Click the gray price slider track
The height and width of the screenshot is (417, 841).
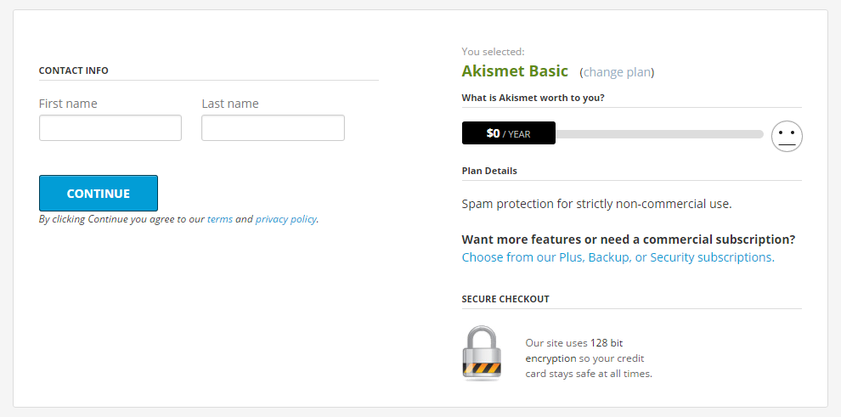(658, 134)
